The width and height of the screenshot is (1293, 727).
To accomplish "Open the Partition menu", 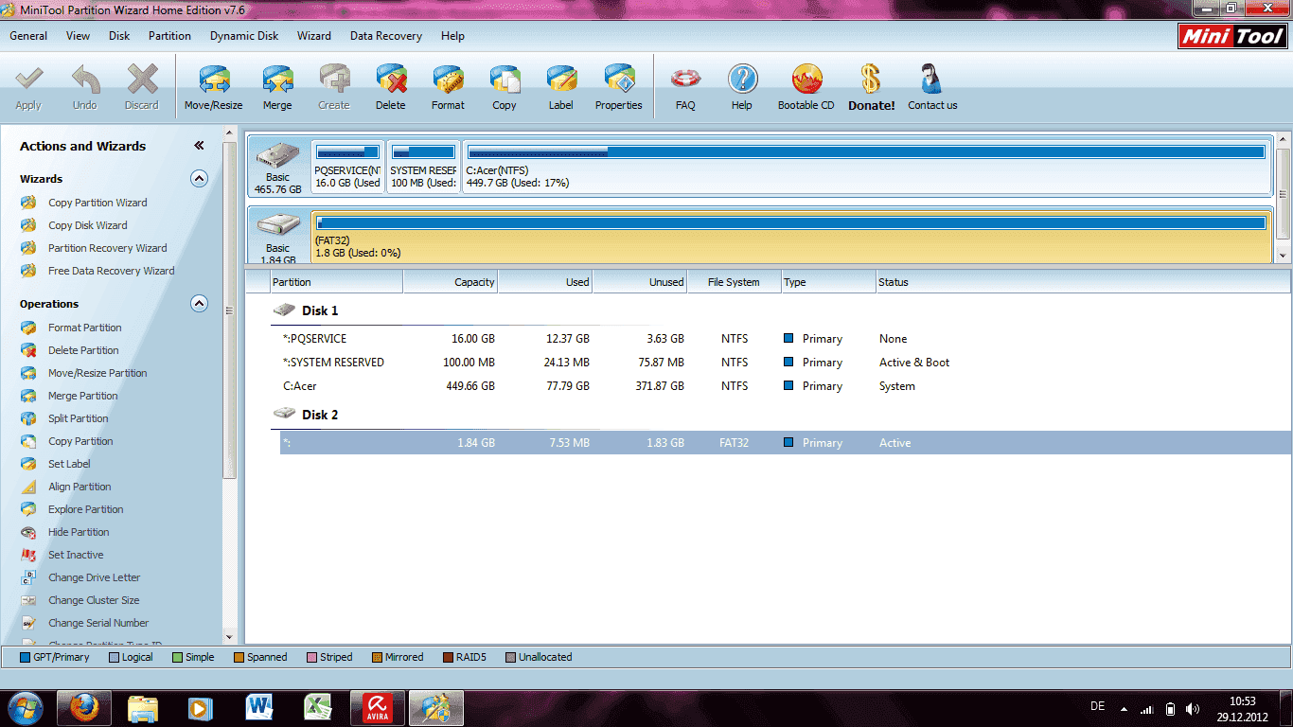I will [x=169, y=36].
